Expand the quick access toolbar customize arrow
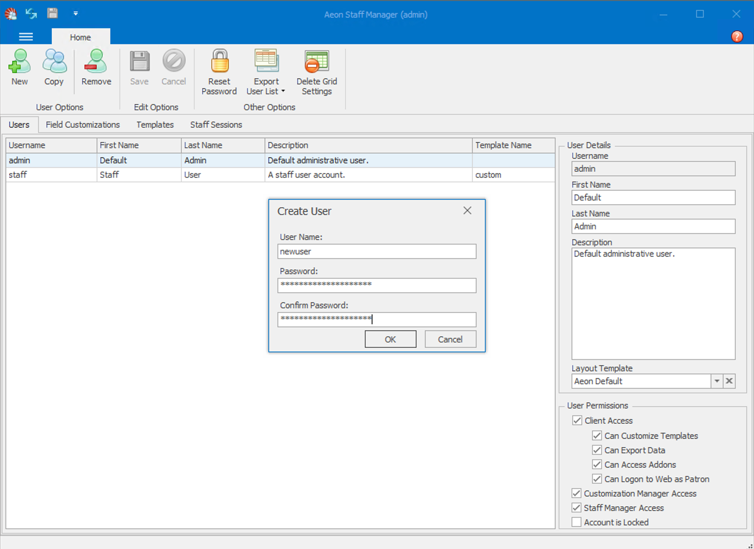 (x=76, y=13)
